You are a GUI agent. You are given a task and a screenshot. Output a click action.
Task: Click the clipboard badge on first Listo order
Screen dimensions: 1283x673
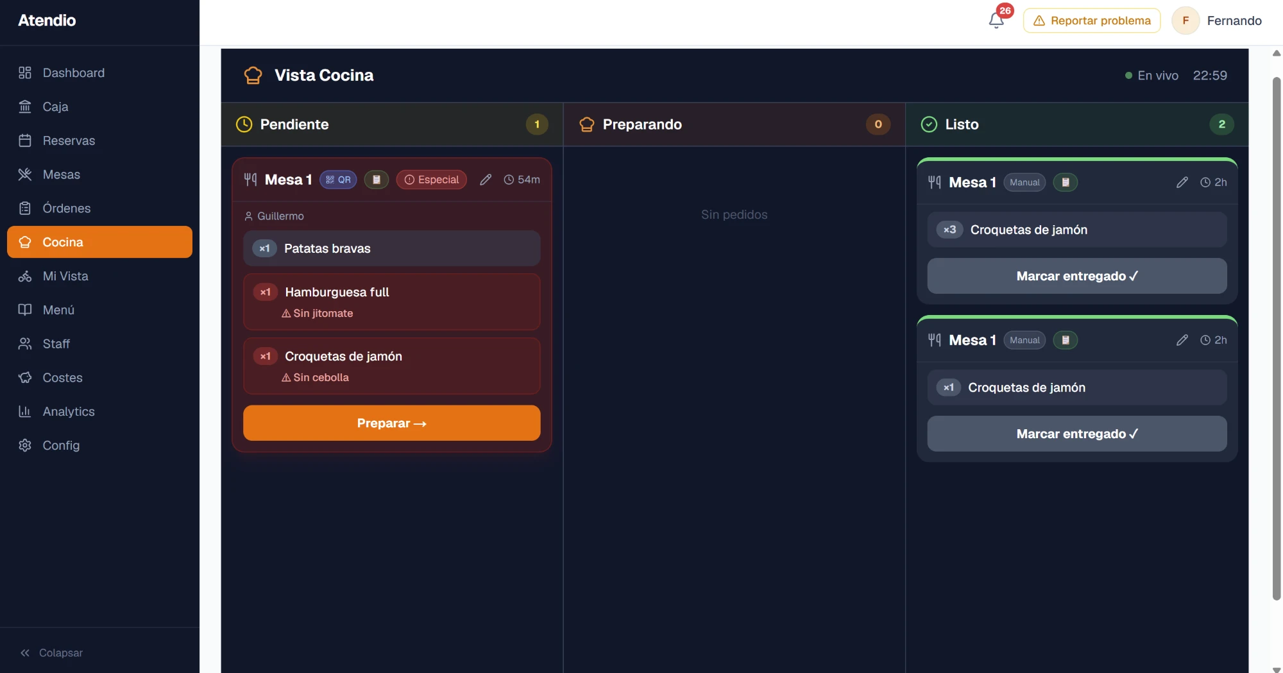click(x=1066, y=182)
